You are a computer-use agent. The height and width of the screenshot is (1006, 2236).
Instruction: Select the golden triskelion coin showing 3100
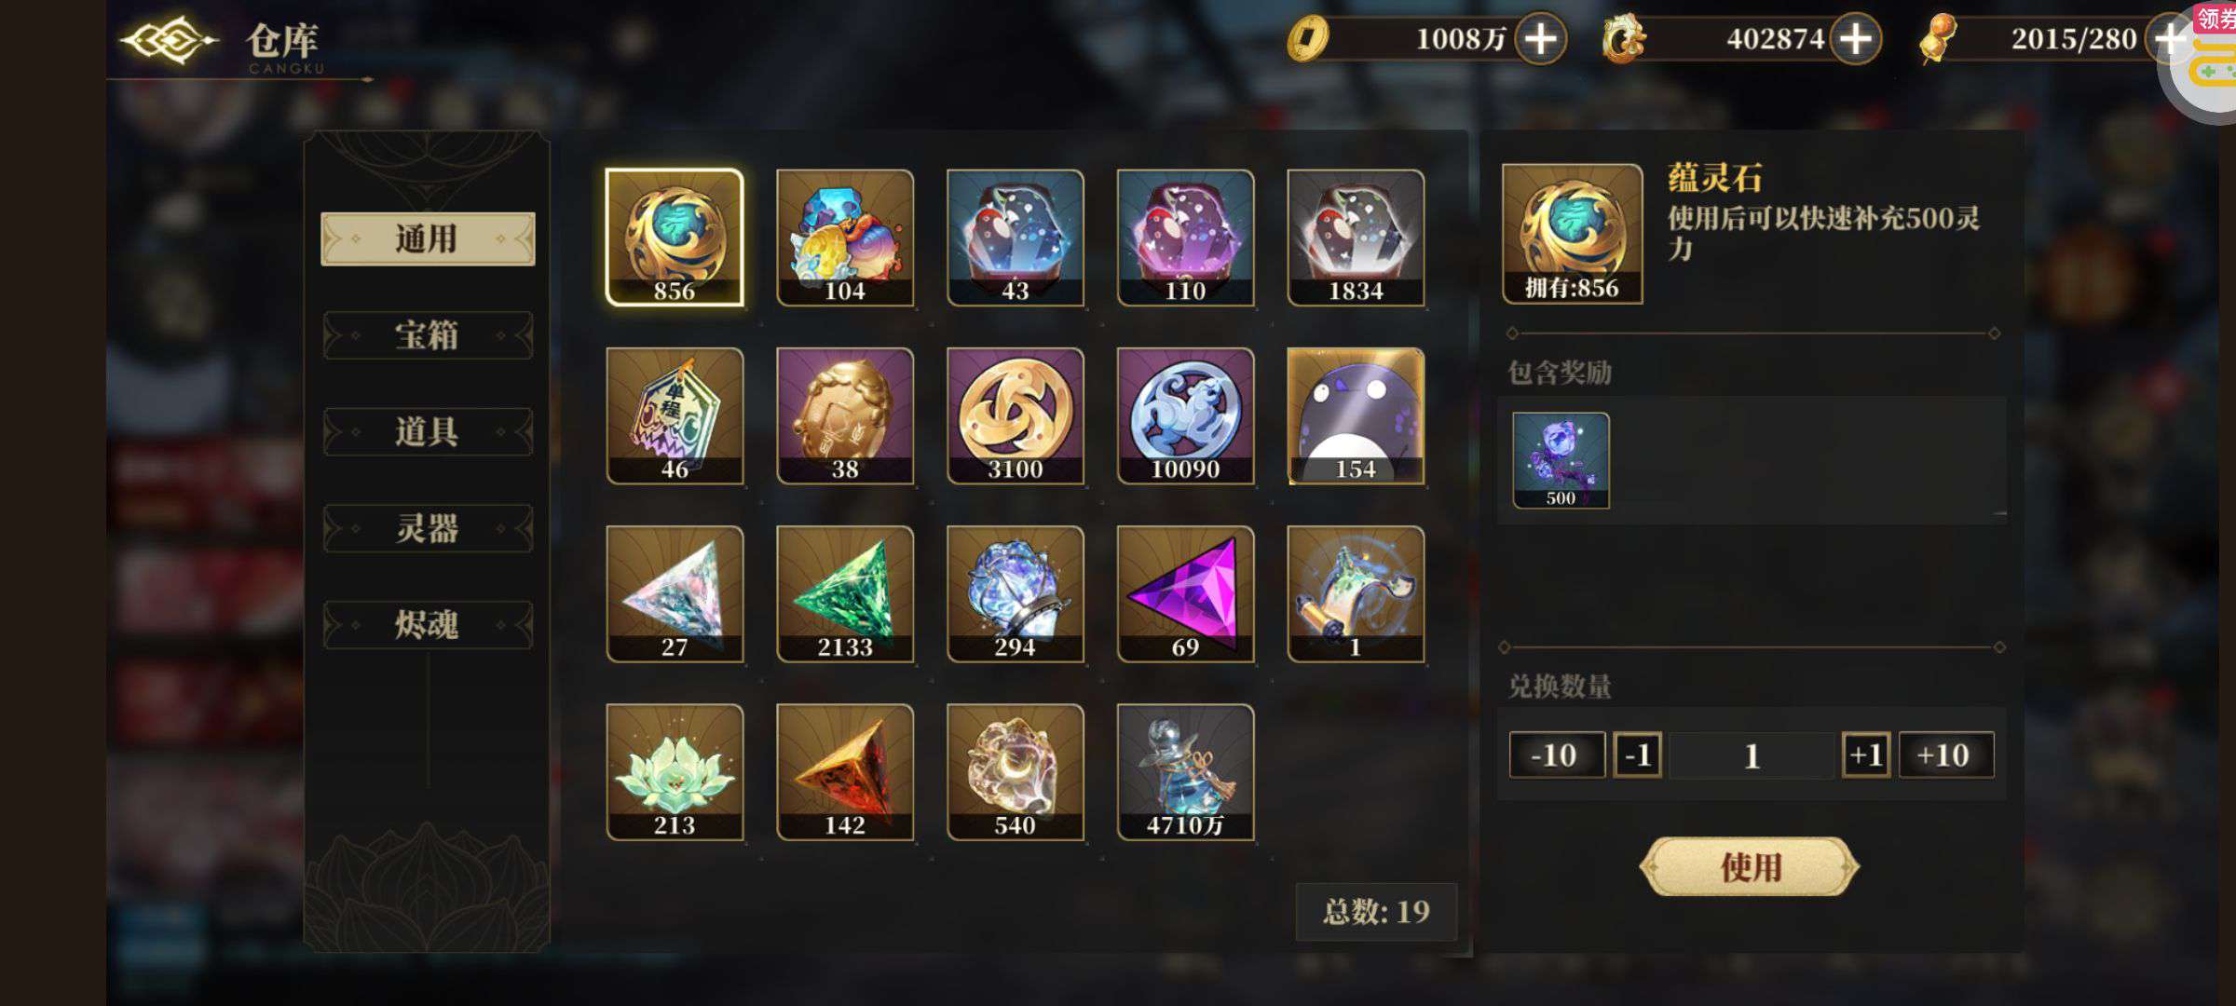pyautogui.click(x=1015, y=415)
